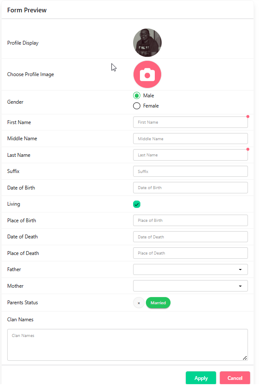Click the Date of Death field
259x385 pixels.
(x=191, y=237)
